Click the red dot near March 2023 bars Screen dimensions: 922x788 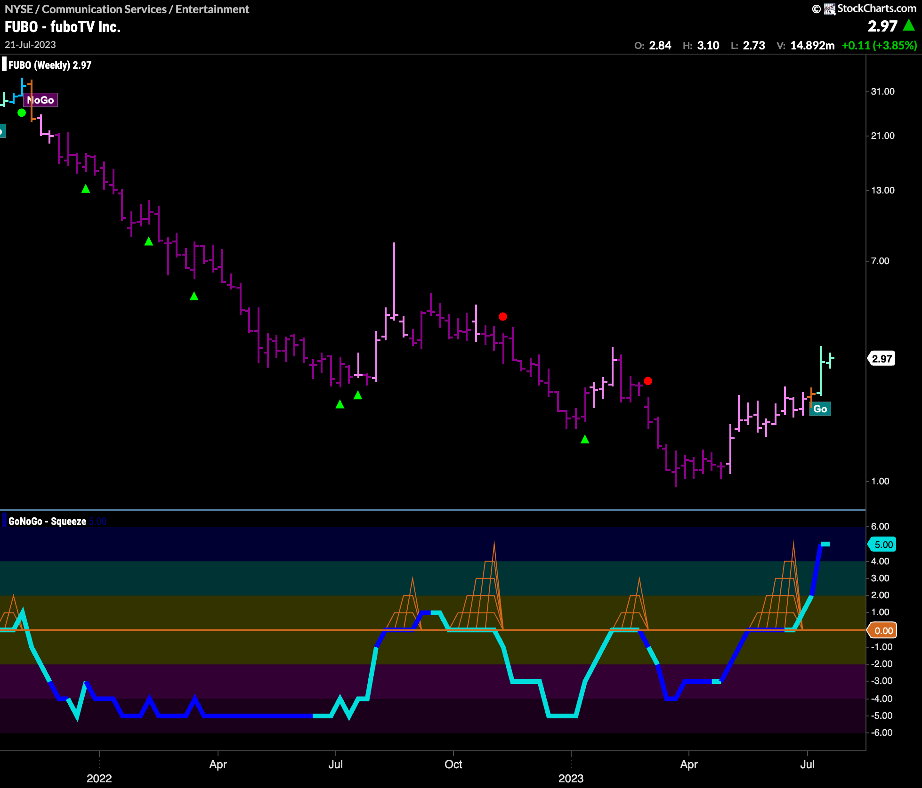click(648, 381)
